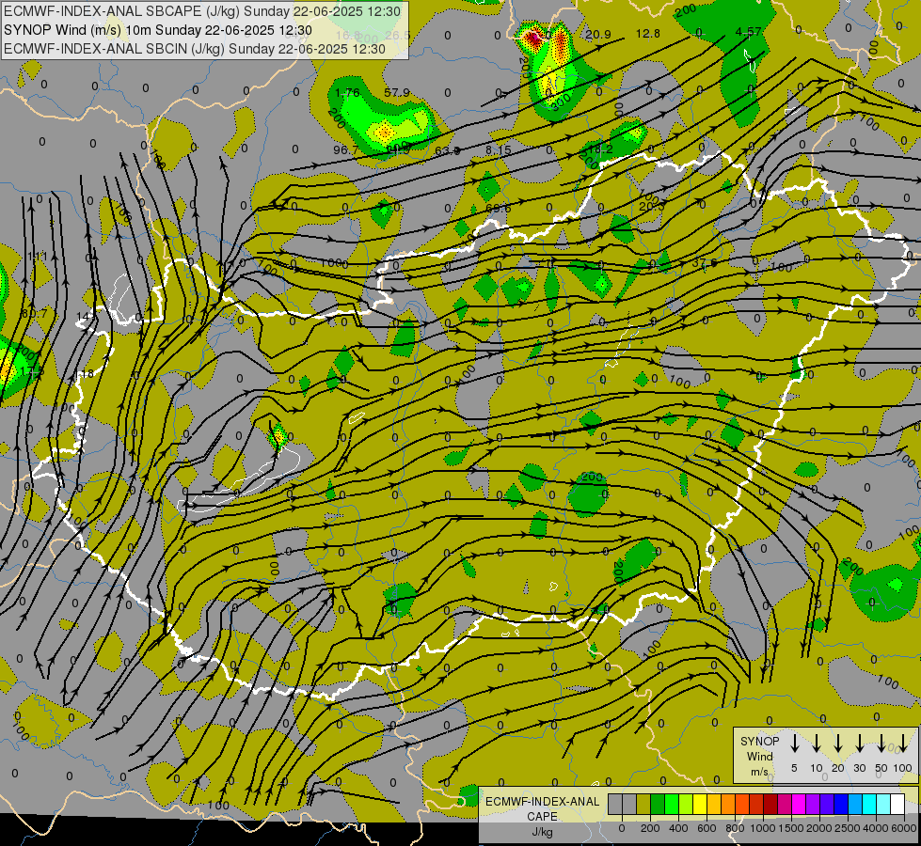Click the '800' tick label in CAPE legend
The height and width of the screenshot is (846, 921).
735,828
